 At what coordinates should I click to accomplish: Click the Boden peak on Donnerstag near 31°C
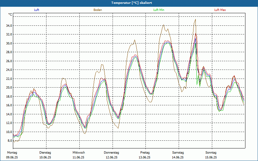click(134, 40)
